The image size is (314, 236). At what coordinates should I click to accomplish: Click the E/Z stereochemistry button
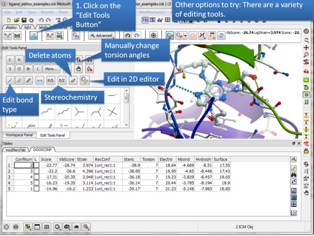(x=62, y=80)
